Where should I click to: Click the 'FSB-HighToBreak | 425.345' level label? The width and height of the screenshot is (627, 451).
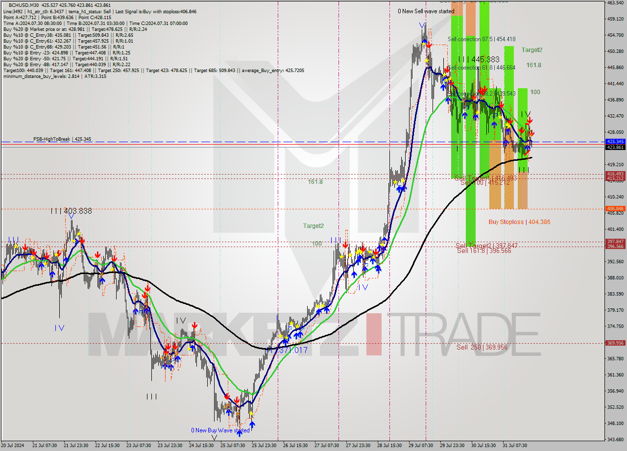click(62, 139)
